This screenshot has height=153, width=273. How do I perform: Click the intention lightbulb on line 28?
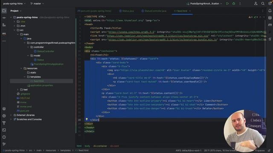(87, 119)
